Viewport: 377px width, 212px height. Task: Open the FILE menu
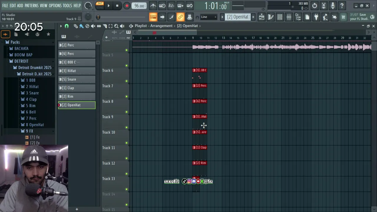point(5,6)
